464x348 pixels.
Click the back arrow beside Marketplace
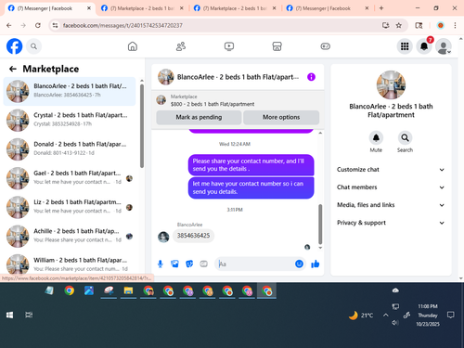coord(13,69)
